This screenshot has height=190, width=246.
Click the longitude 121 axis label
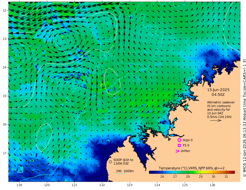(74, 185)
